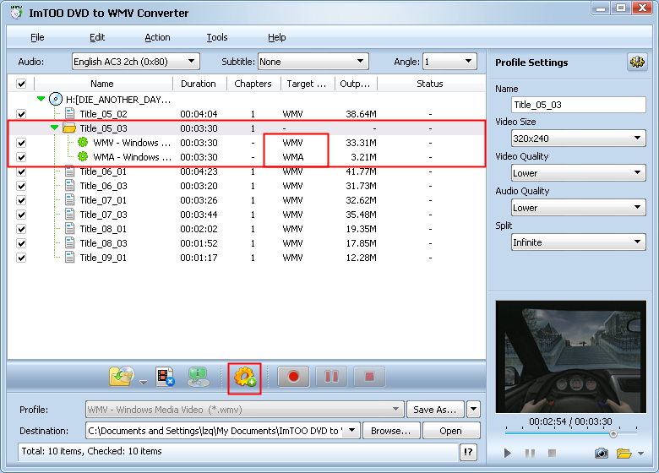Take a snapshot with camera icon

point(601,454)
